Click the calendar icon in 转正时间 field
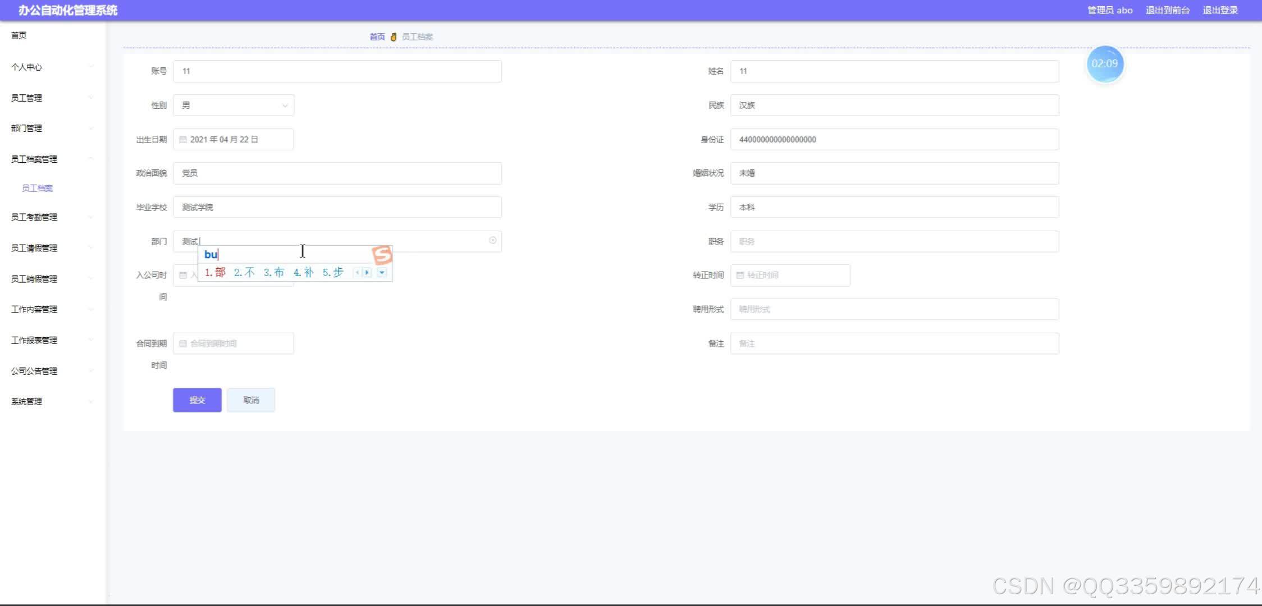The height and width of the screenshot is (606, 1262). coord(740,276)
